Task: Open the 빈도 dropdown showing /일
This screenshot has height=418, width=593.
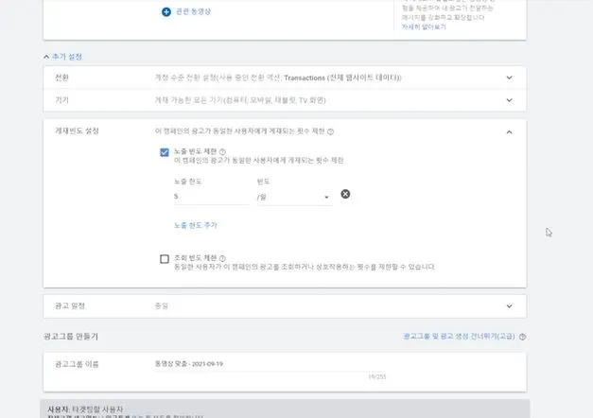Action: point(294,197)
